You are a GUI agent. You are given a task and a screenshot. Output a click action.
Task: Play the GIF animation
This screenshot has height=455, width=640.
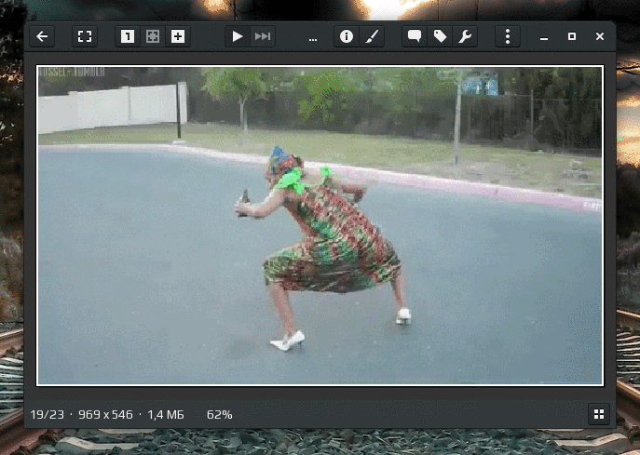238,36
